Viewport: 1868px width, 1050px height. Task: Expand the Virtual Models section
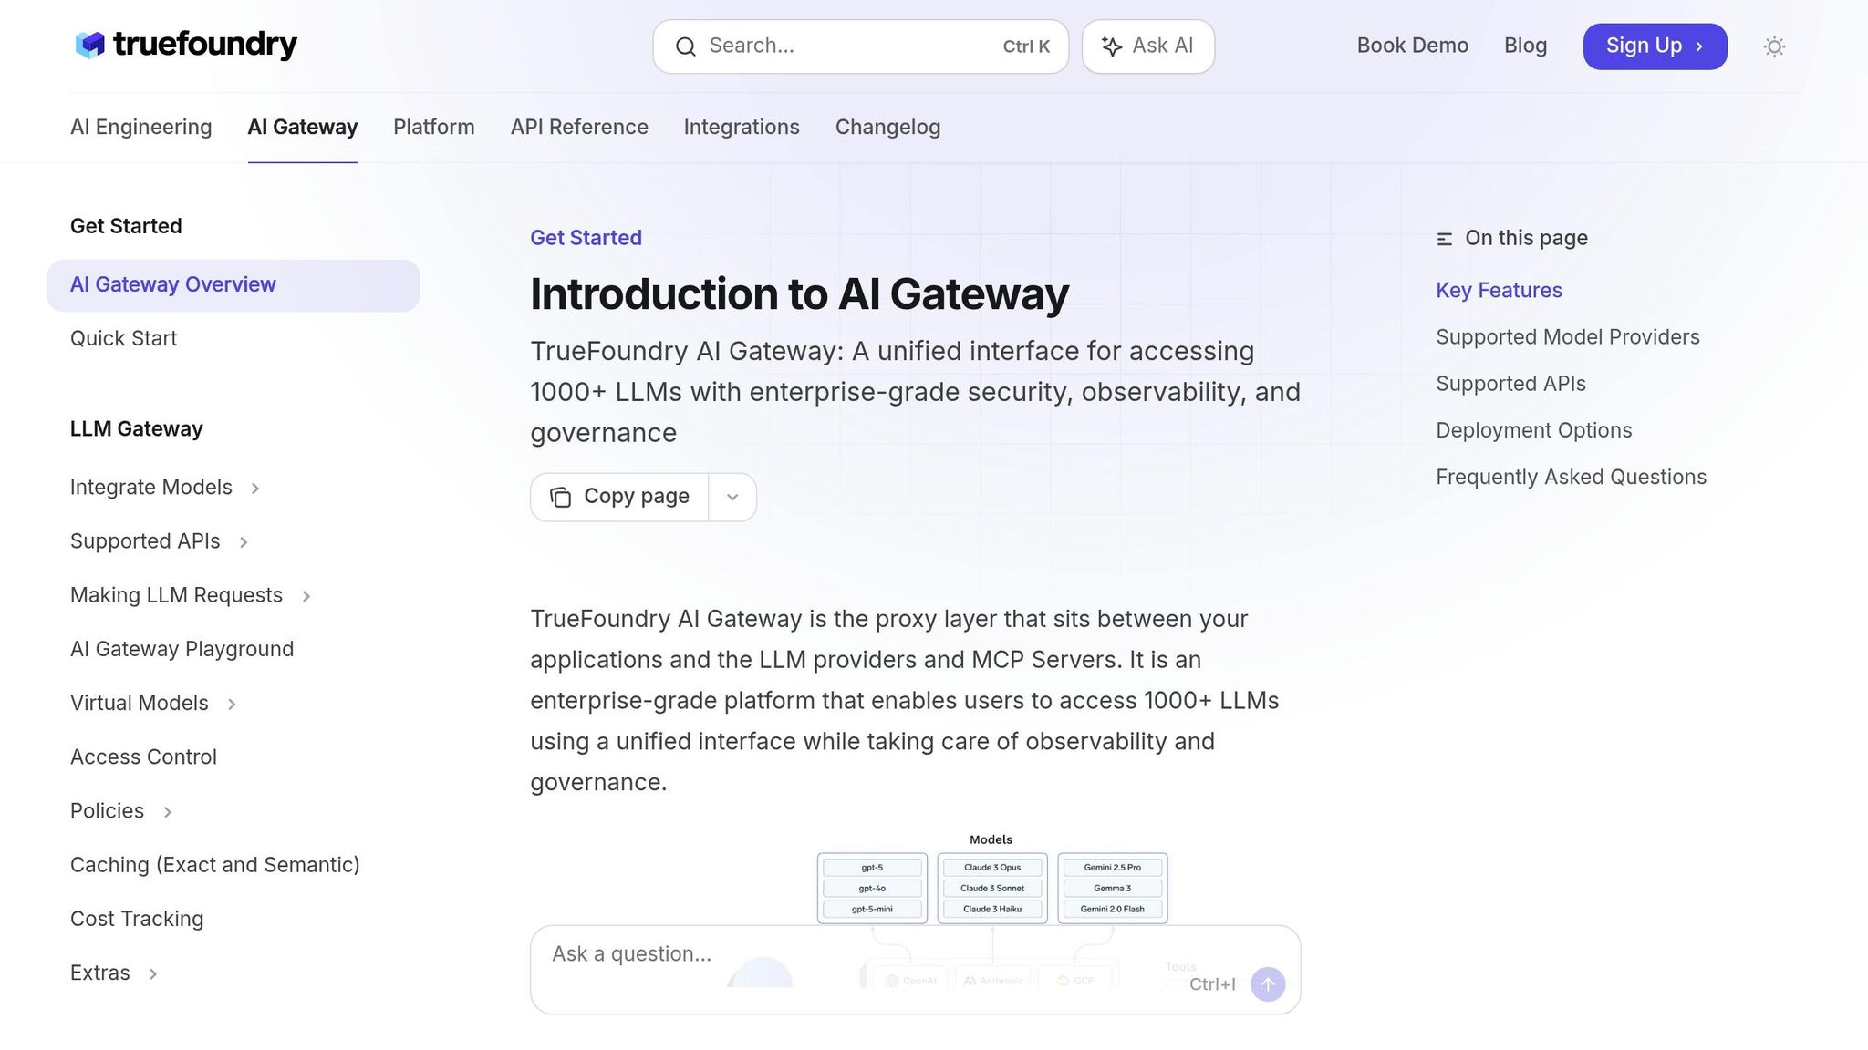click(232, 704)
